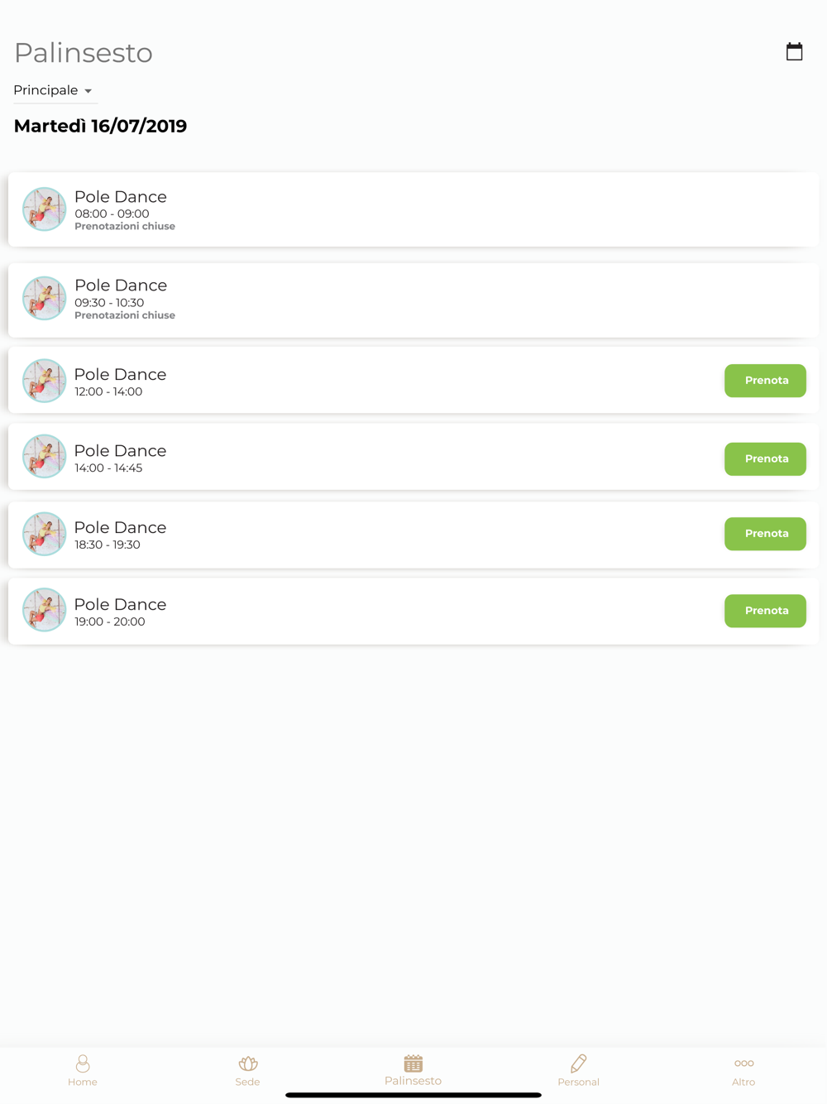This screenshot has width=827, height=1104.
Task: Book the 18:30 - 19:30 class with Prenota
Action: pos(765,534)
